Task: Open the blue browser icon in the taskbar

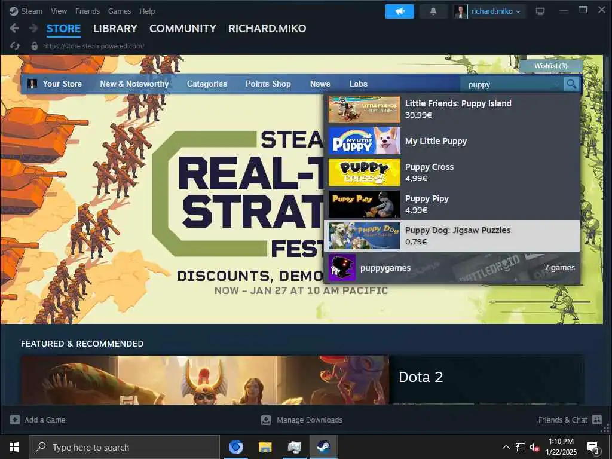Action: click(x=235, y=447)
